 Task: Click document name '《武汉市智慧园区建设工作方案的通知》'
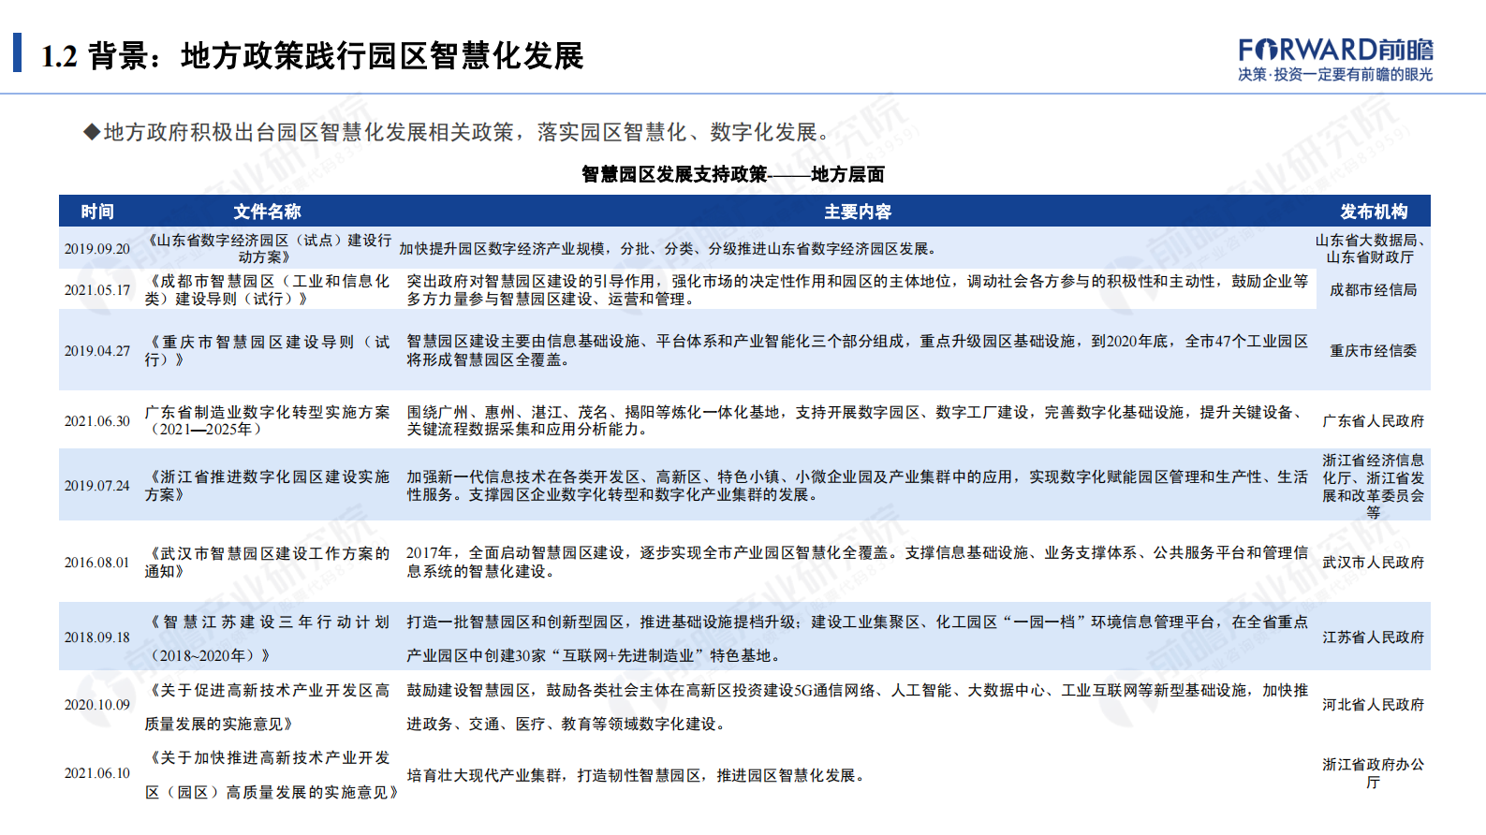[268, 563]
